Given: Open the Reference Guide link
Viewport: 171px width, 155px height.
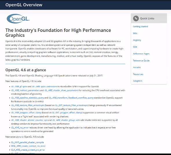Looking at the screenshot, I should [x=141, y=61].
